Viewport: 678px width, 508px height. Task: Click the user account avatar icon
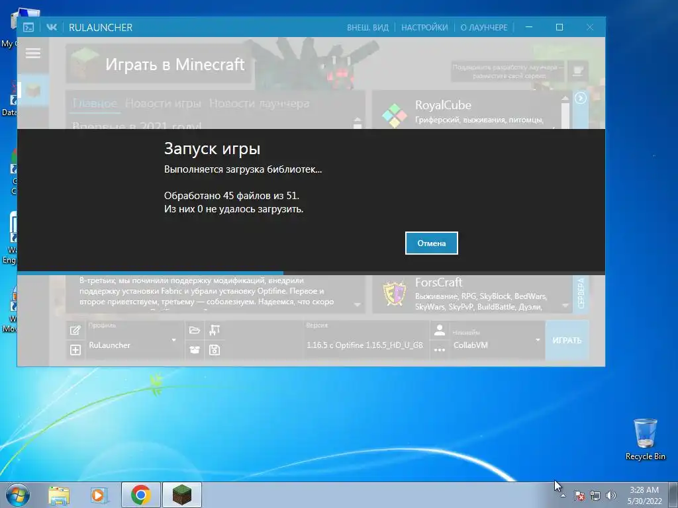pos(440,331)
